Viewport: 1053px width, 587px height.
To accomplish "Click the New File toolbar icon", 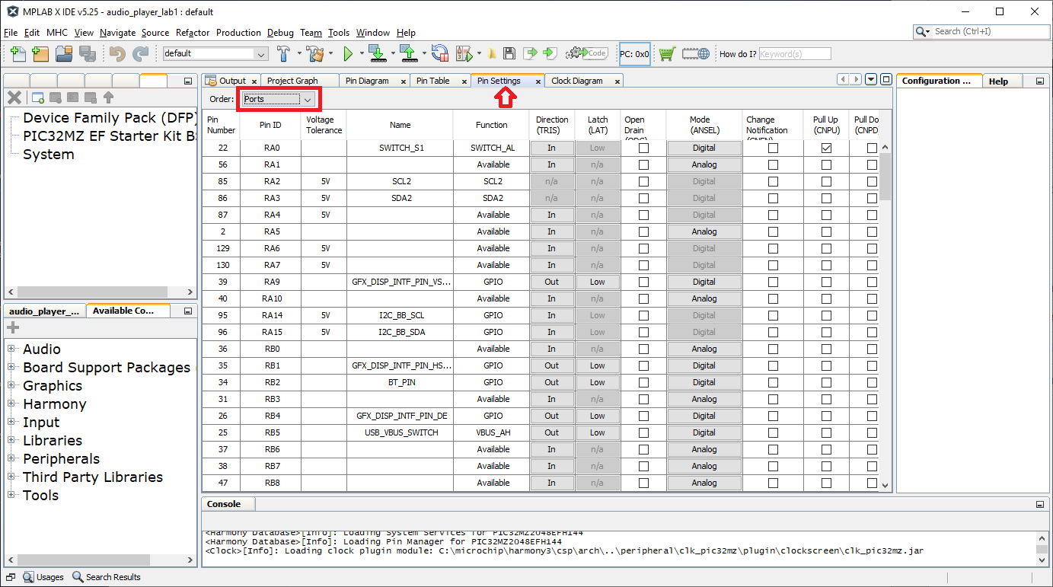I will pyautogui.click(x=18, y=53).
